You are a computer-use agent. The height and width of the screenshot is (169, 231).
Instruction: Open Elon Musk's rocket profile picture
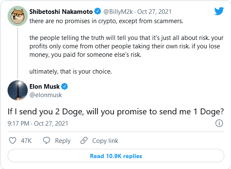tap(18, 90)
